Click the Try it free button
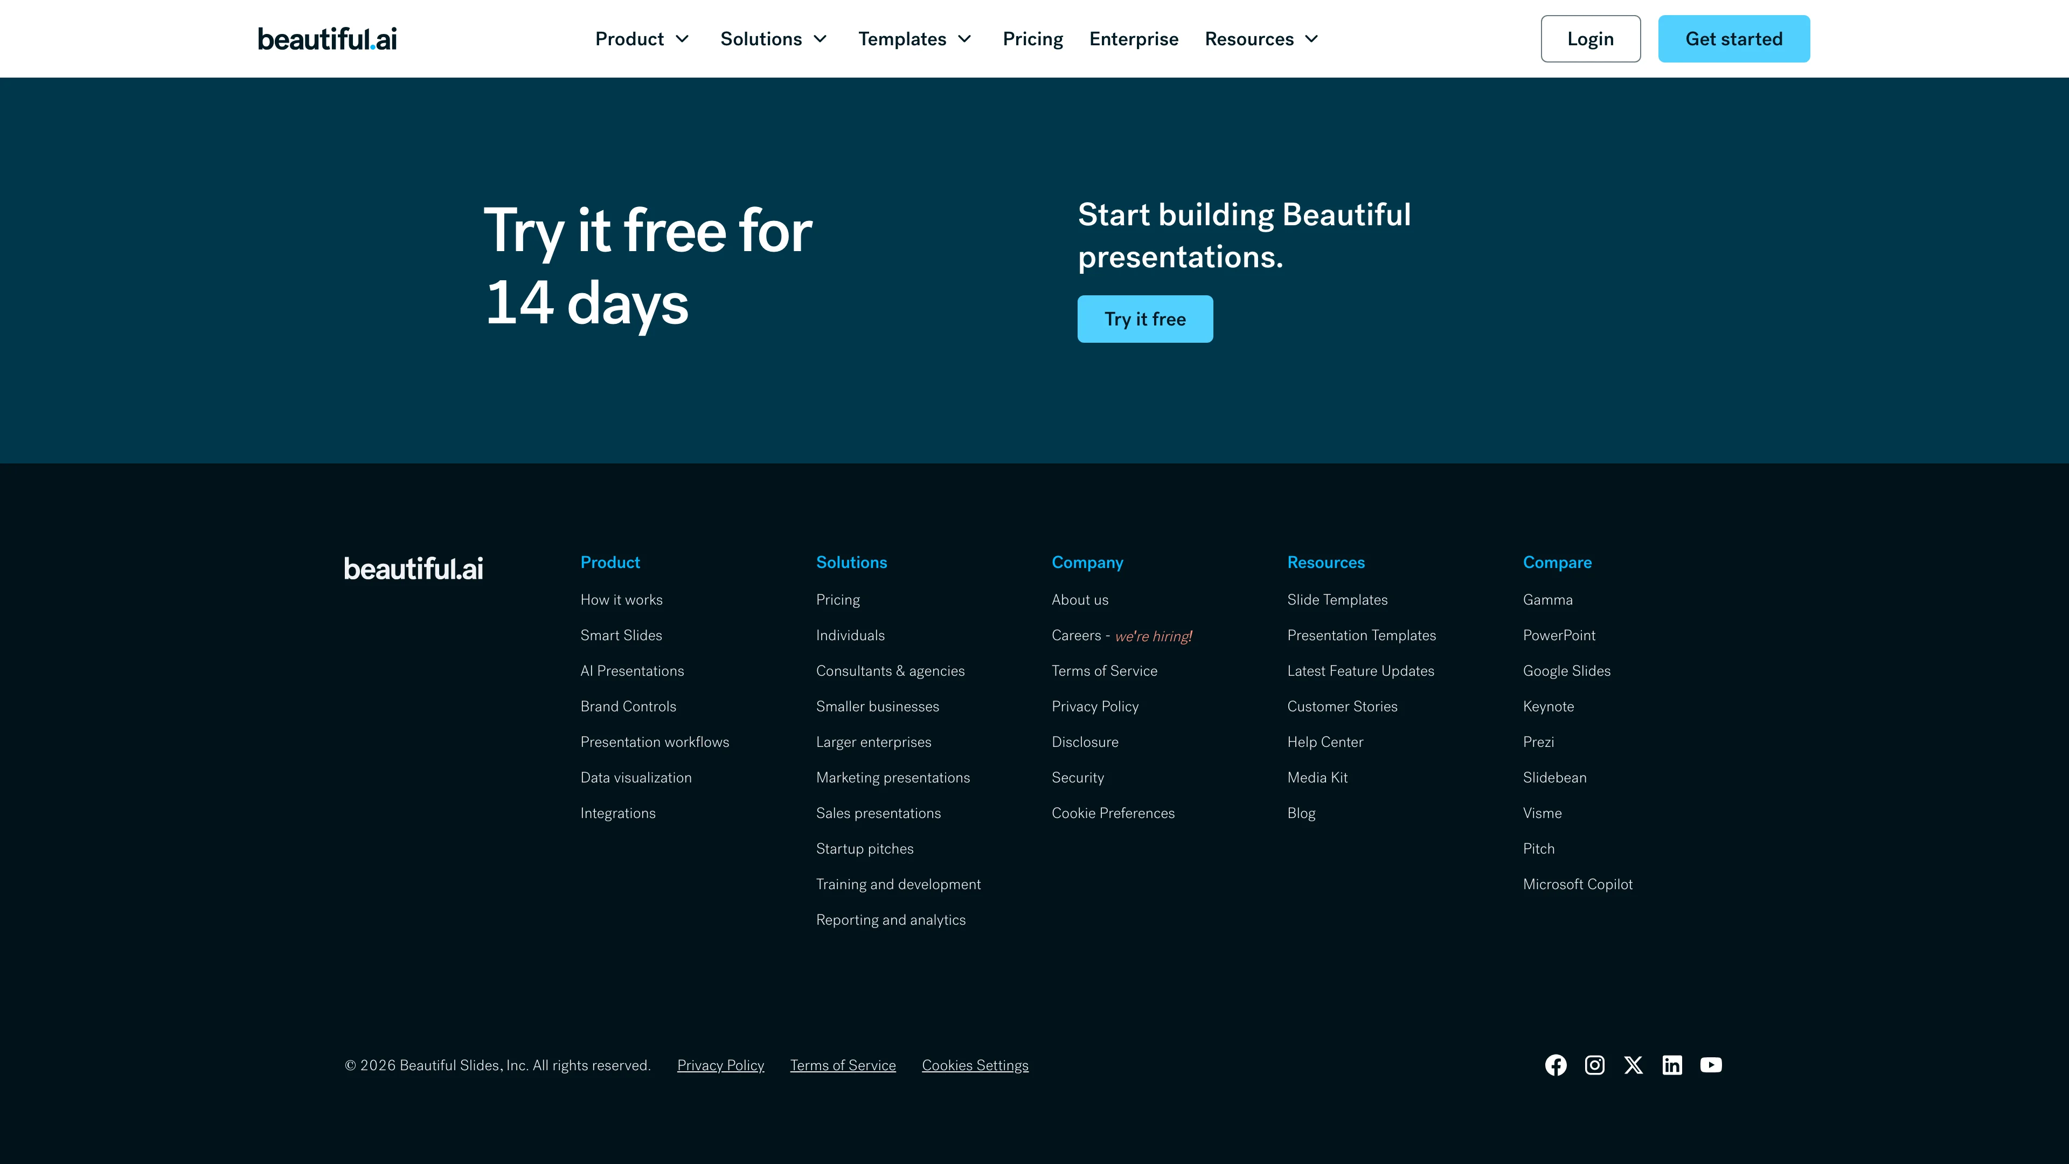 1145,319
